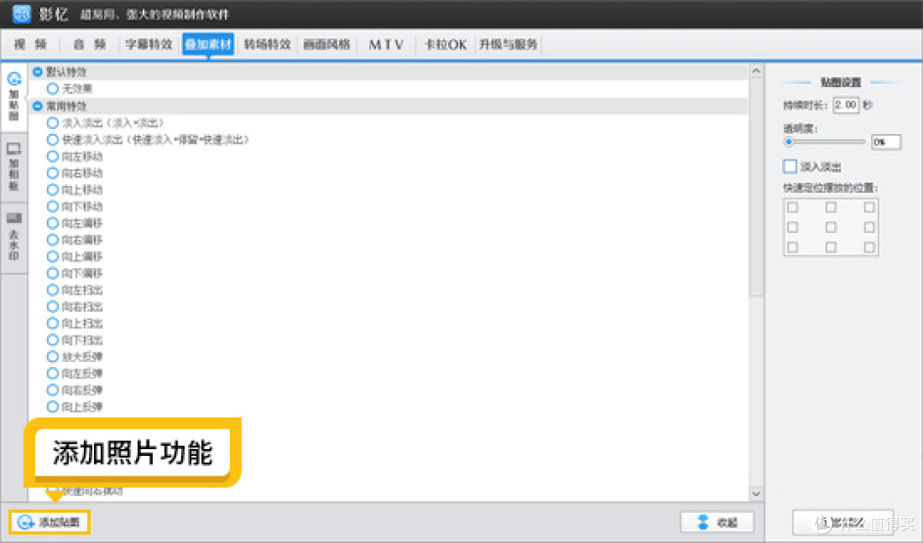Image resolution: width=923 pixels, height=543 pixels.
Task: Select the 向右移动 effect
Action: point(52,173)
